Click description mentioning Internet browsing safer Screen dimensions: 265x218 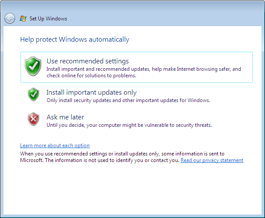click(144, 72)
